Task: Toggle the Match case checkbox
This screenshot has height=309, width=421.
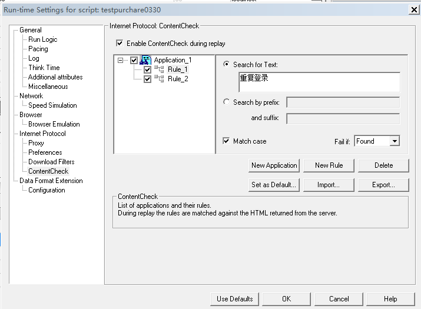Action: (x=226, y=141)
